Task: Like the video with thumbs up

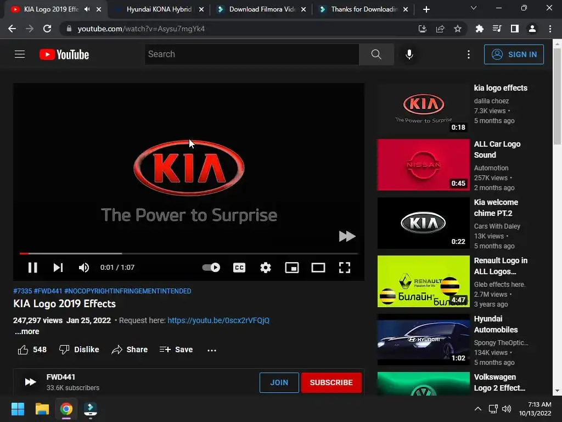Action: point(32,349)
